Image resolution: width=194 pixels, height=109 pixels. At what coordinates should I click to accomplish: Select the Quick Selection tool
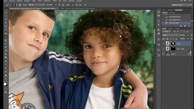(x=6, y=23)
